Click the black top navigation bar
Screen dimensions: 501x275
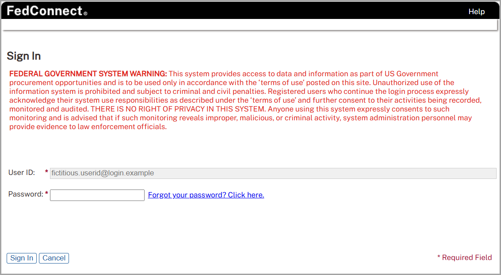coord(265,11)
